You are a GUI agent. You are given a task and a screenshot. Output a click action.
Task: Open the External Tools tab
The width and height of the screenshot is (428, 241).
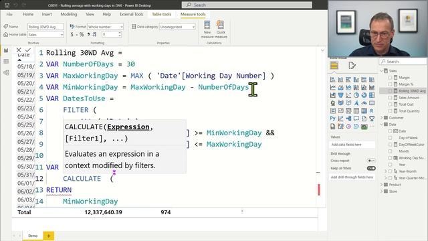[x=131, y=14]
